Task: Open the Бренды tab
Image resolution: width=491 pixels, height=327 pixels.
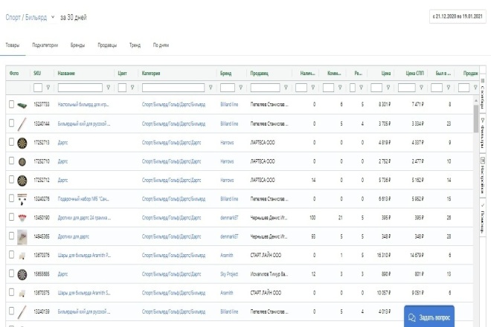Action: [x=77, y=45]
